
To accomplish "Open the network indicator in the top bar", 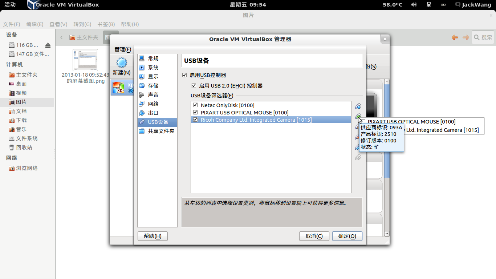I will (429, 5).
